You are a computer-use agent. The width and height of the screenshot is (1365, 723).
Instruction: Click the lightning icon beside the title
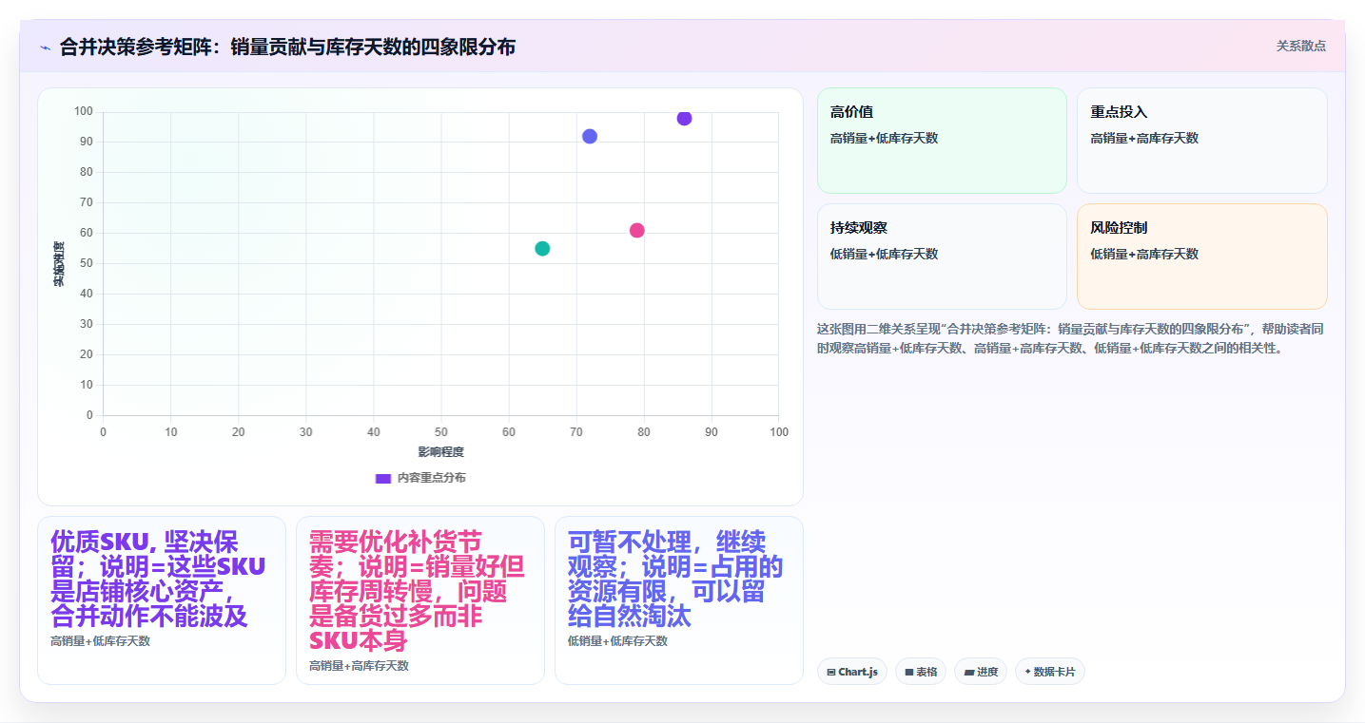pyautogui.click(x=45, y=47)
